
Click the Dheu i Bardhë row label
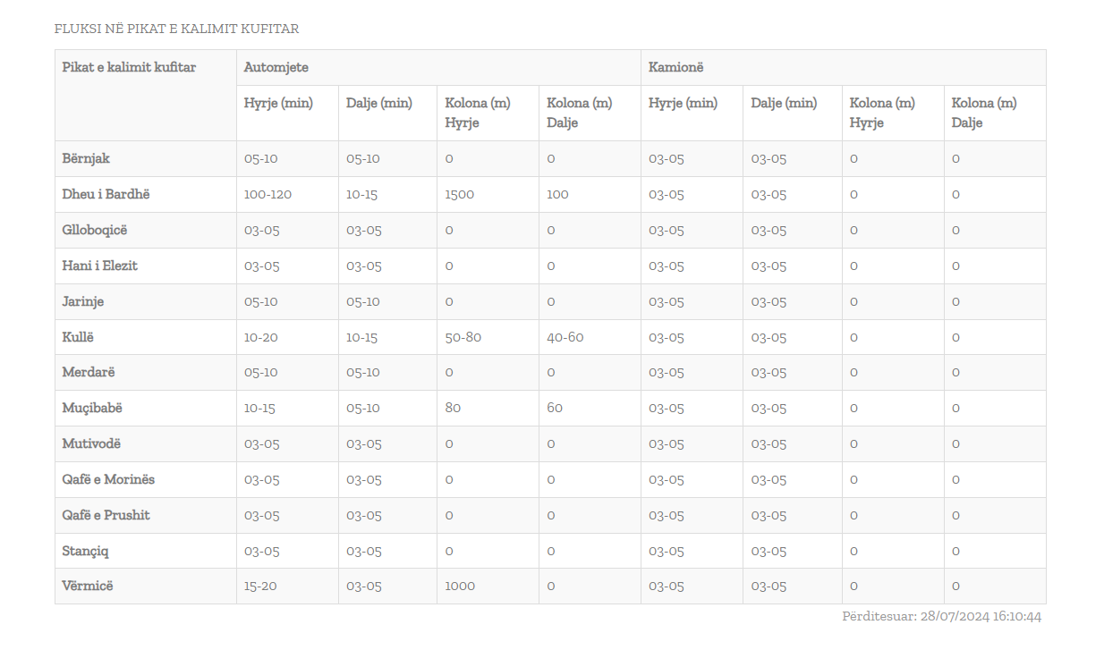106,194
